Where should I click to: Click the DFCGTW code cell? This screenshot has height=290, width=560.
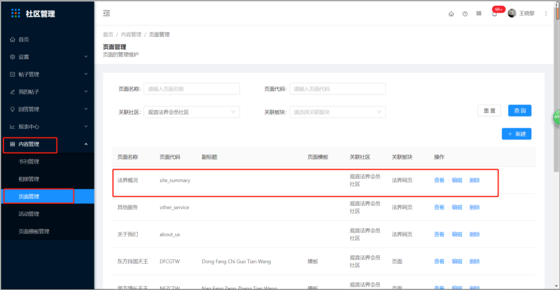pos(170,261)
